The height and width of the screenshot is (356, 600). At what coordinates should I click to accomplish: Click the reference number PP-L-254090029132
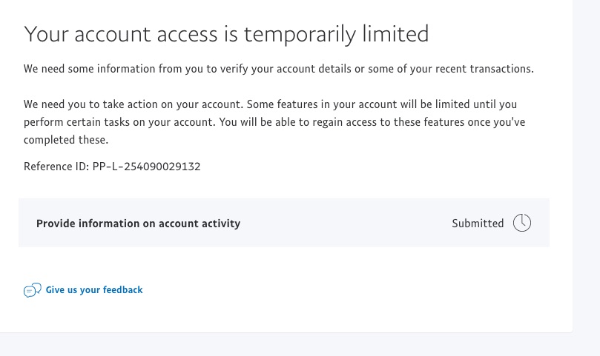pyautogui.click(x=146, y=167)
